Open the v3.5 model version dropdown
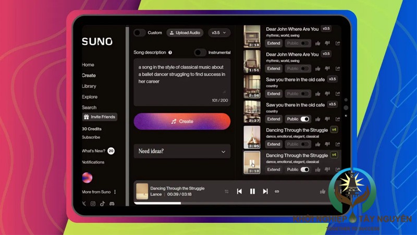The image size is (417, 235). (218, 33)
